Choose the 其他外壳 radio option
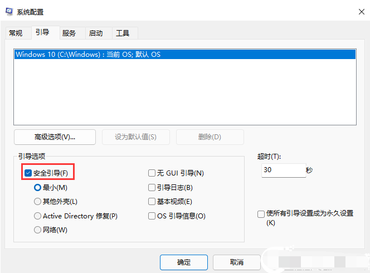The height and width of the screenshot is (273, 370). pyautogui.click(x=38, y=202)
